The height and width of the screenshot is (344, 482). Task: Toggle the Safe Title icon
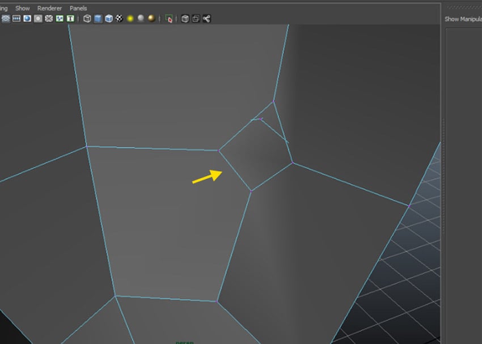point(70,19)
